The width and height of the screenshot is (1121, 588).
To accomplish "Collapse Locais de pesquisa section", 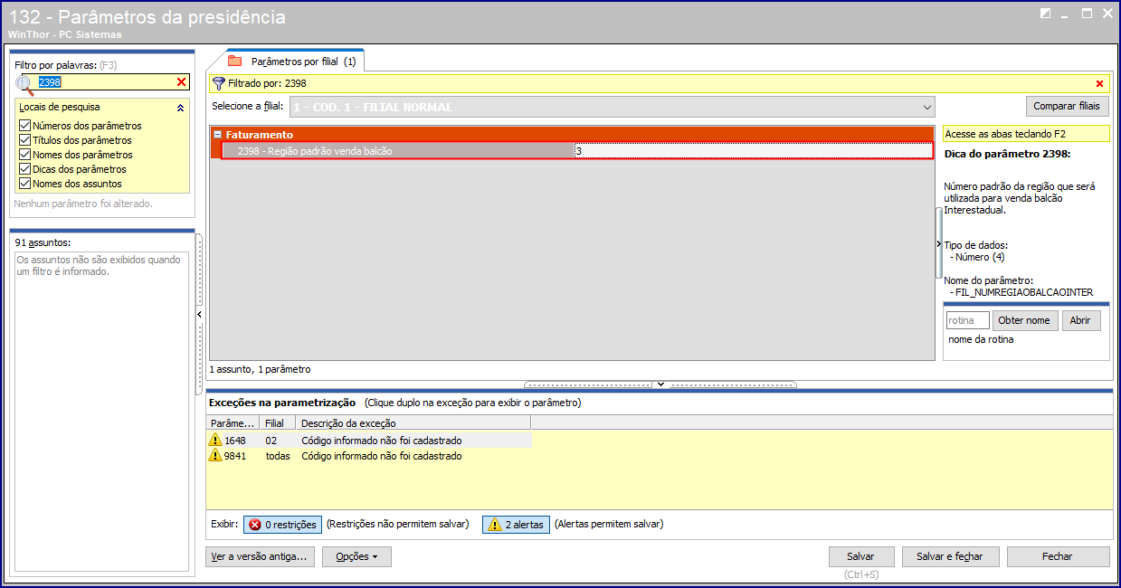I will click(x=180, y=108).
